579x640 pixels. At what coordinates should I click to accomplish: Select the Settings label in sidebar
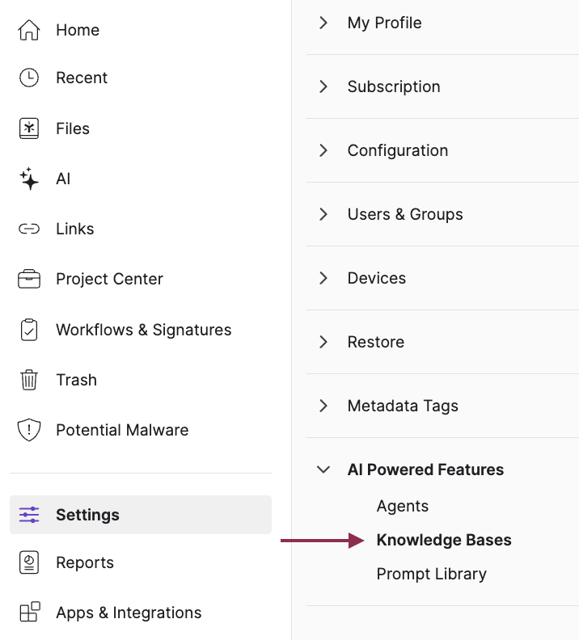point(88,515)
